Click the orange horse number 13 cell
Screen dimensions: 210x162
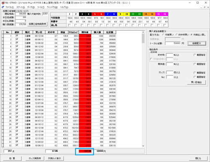146,14
